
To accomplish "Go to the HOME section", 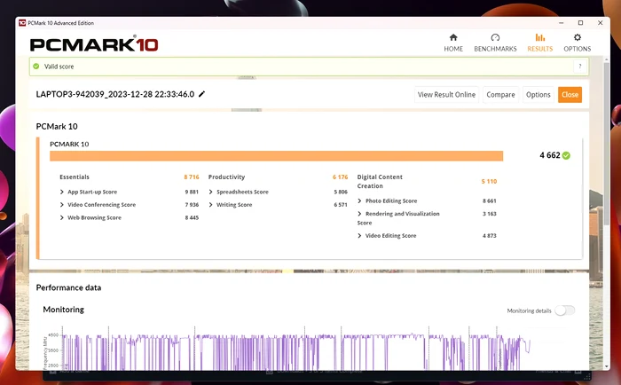I will (x=453, y=43).
